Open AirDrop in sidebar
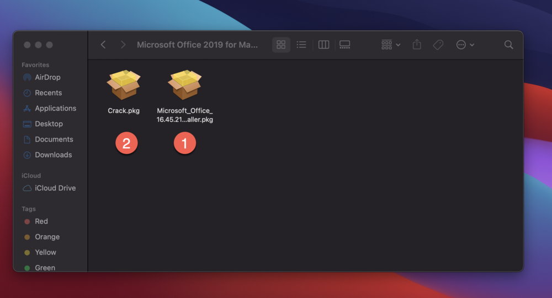 coord(47,78)
